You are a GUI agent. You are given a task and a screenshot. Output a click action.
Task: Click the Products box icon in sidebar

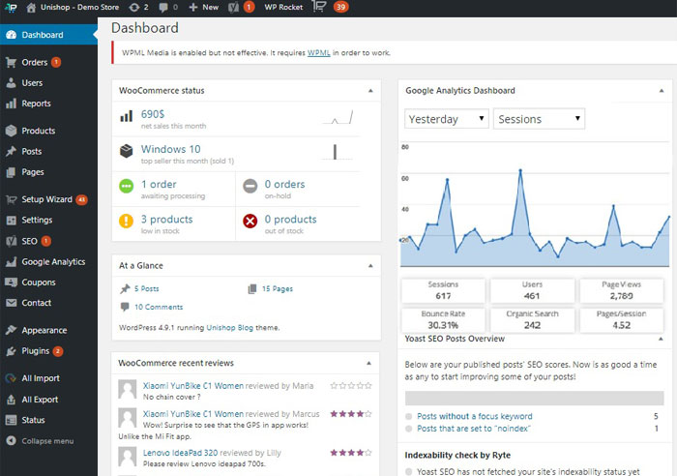[11, 131]
